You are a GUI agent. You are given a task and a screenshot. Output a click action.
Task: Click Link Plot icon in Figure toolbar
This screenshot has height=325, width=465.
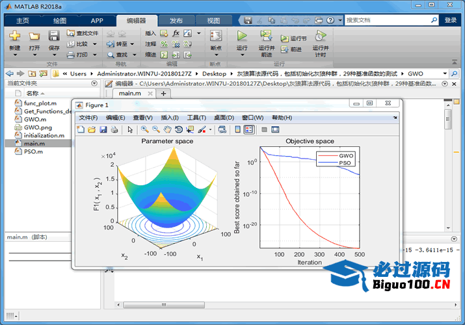(x=222, y=129)
